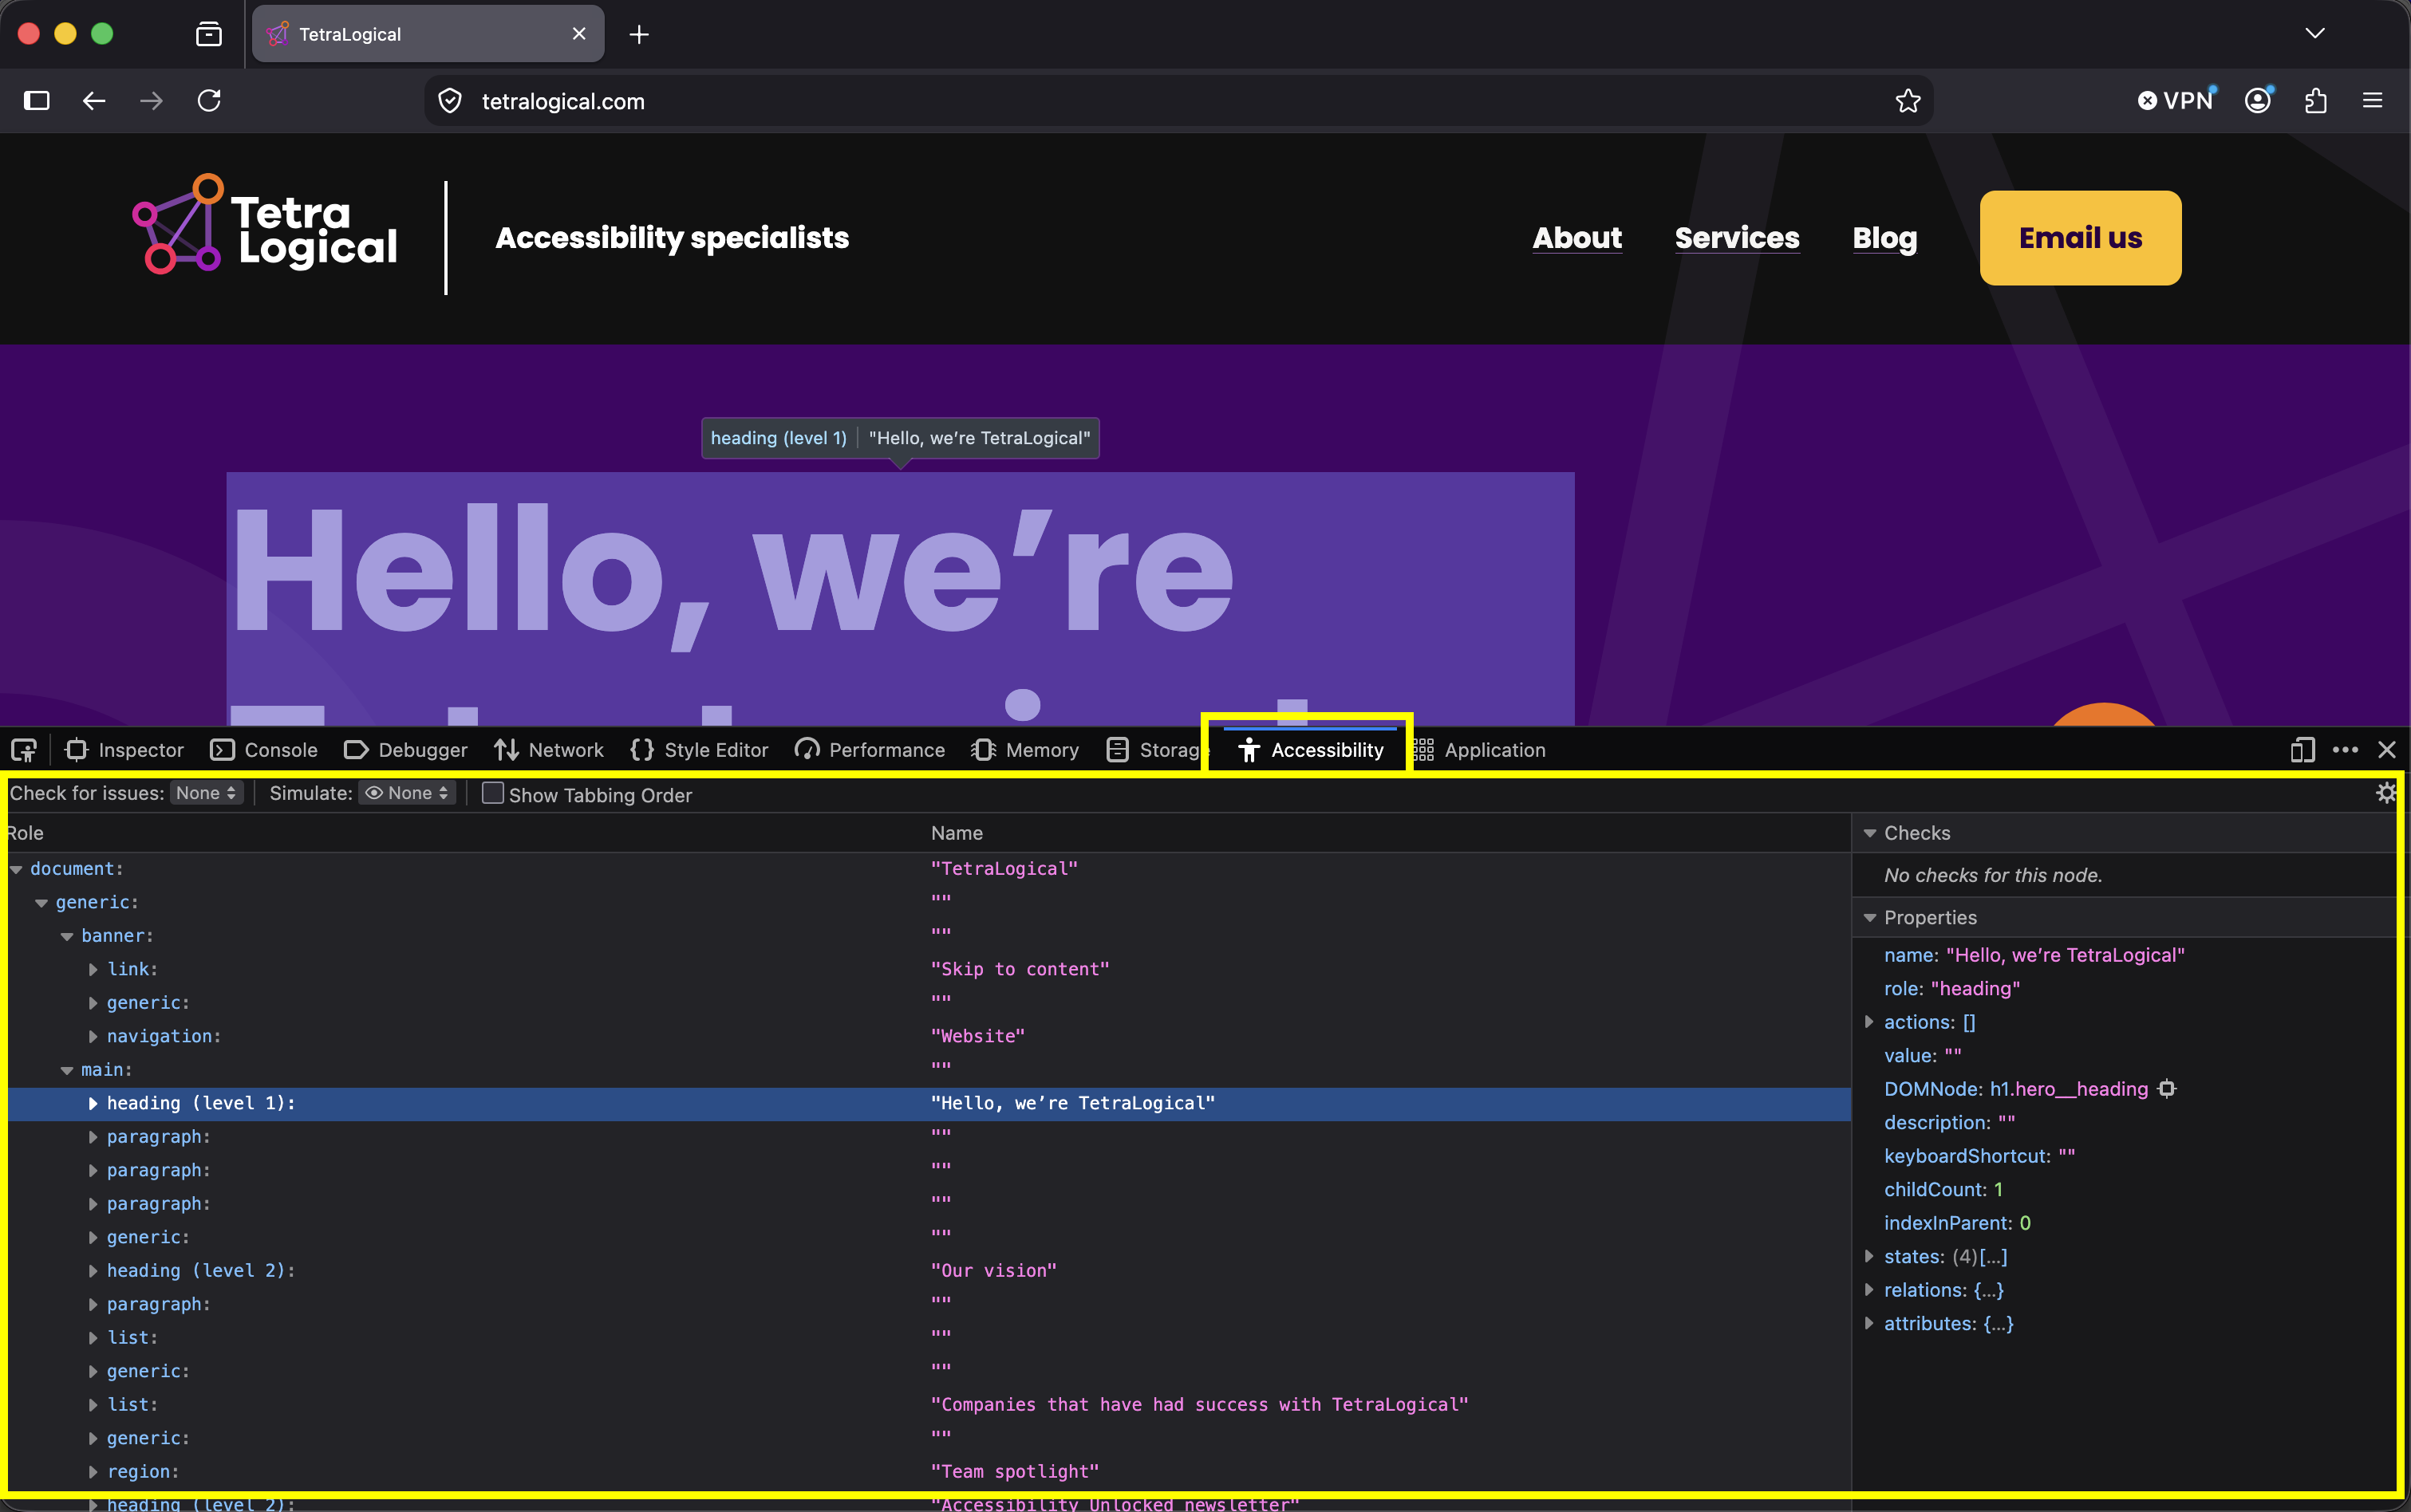Viewport: 2411px width, 1512px height.
Task: Open the Style Editor tab
Action: [x=700, y=750]
